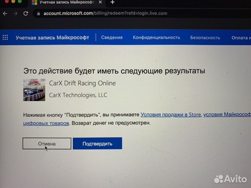Open the Сведения navigation item
This screenshot has width=251, height=188.
(112, 37)
